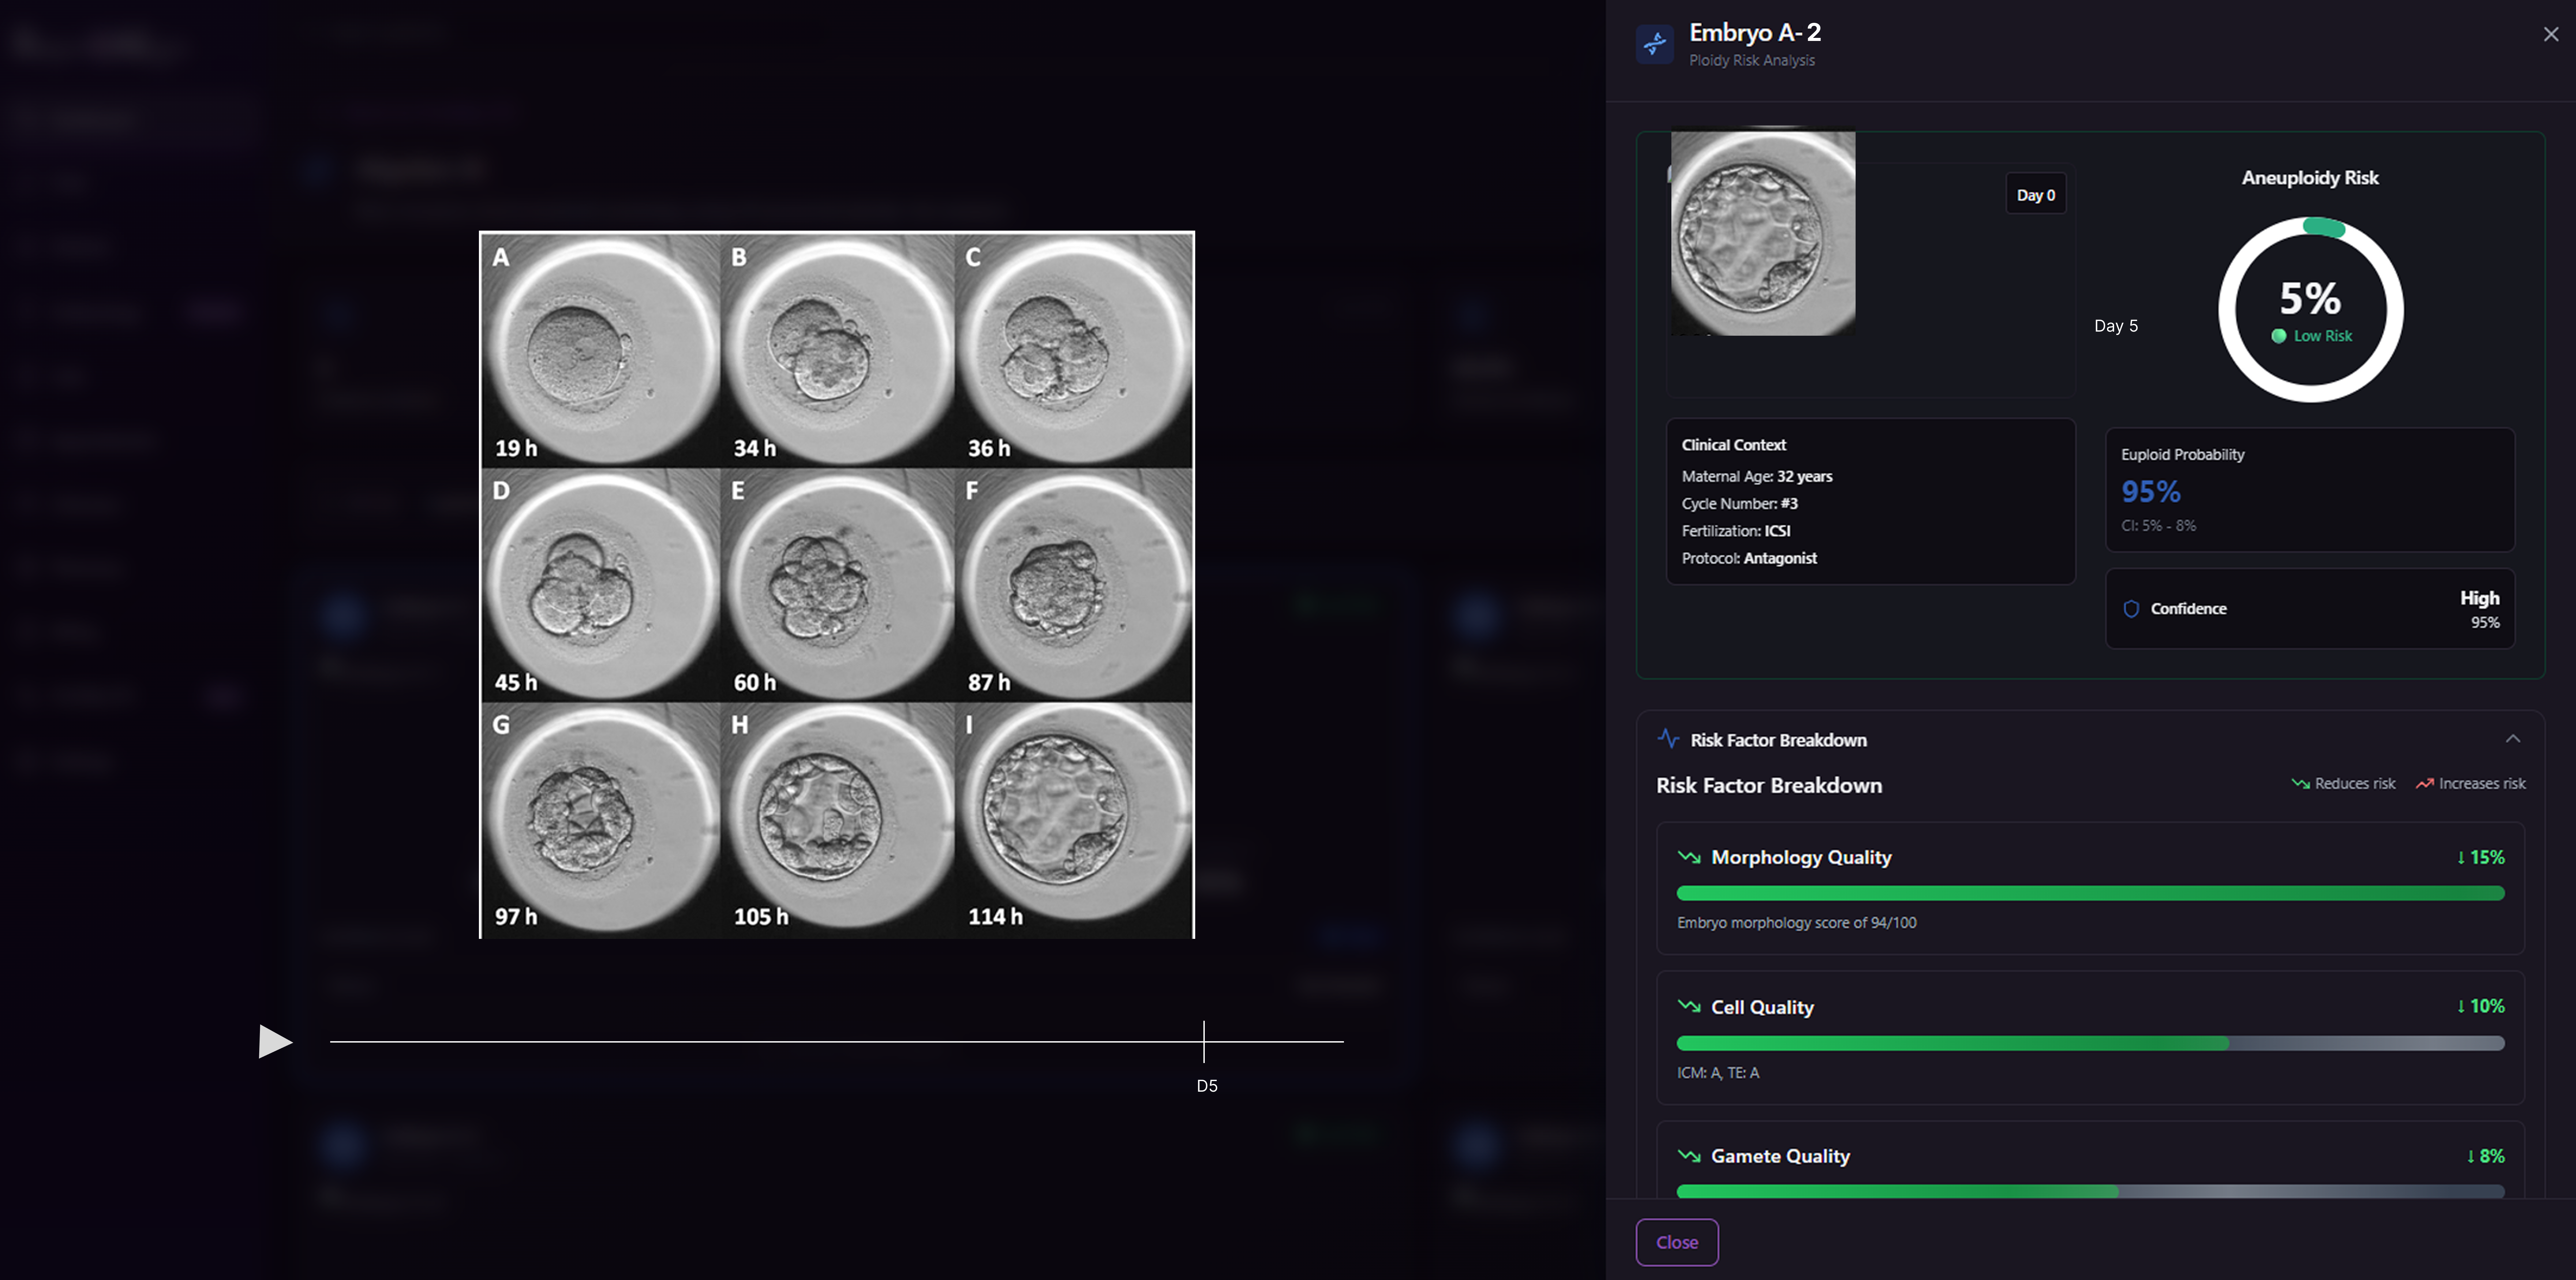Click the blastocyst thumbnail in the analysis panel
This screenshot has height=1280, width=2576.
point(1763,233)
